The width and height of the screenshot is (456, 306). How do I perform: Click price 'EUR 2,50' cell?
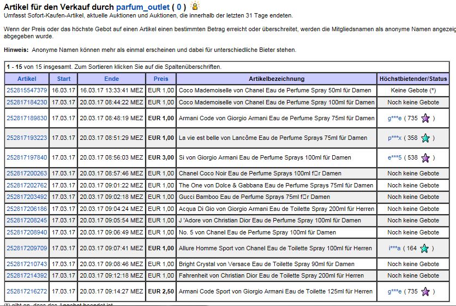[161, 291]
